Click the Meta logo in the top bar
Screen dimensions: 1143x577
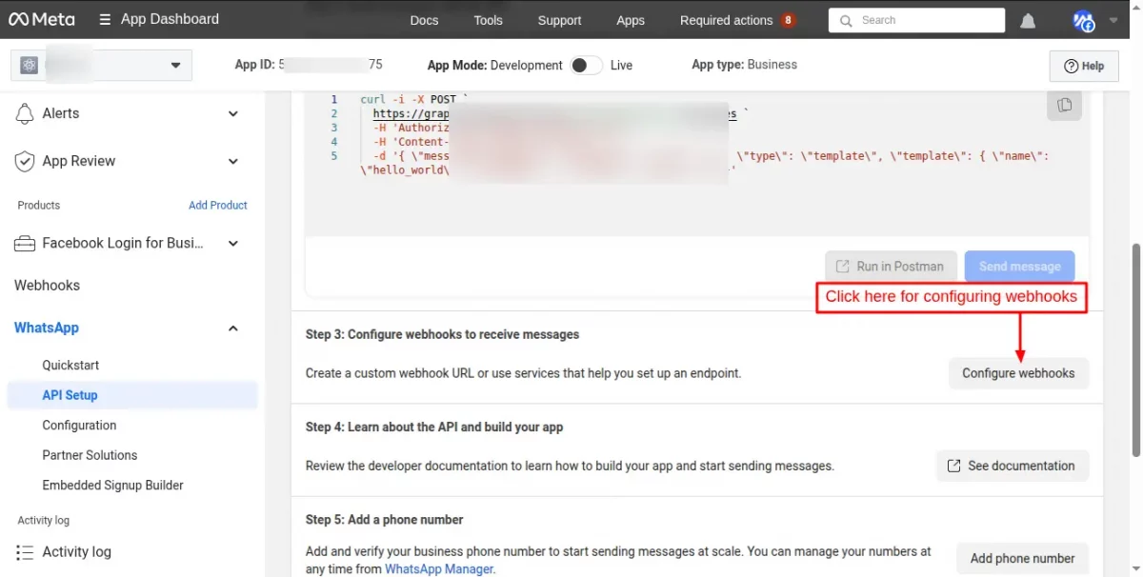point(42,19)
